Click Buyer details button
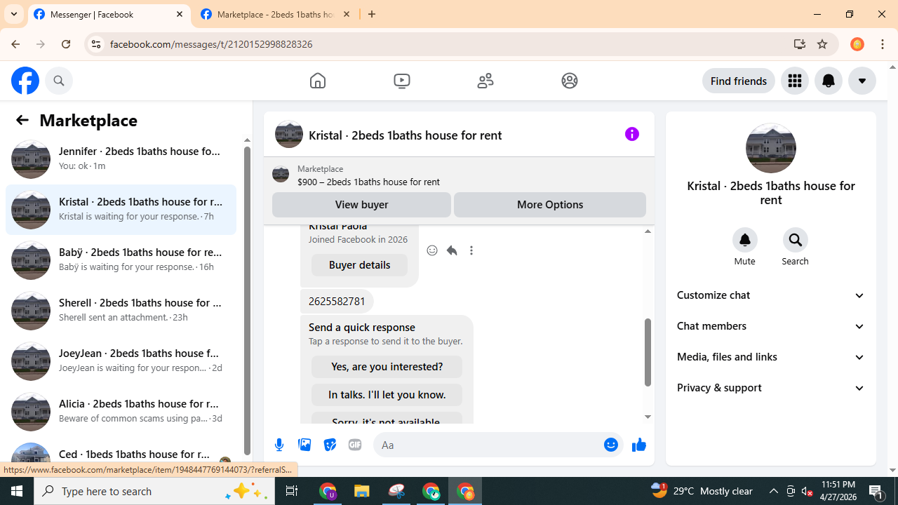The image size is (898, 505). 359,265
